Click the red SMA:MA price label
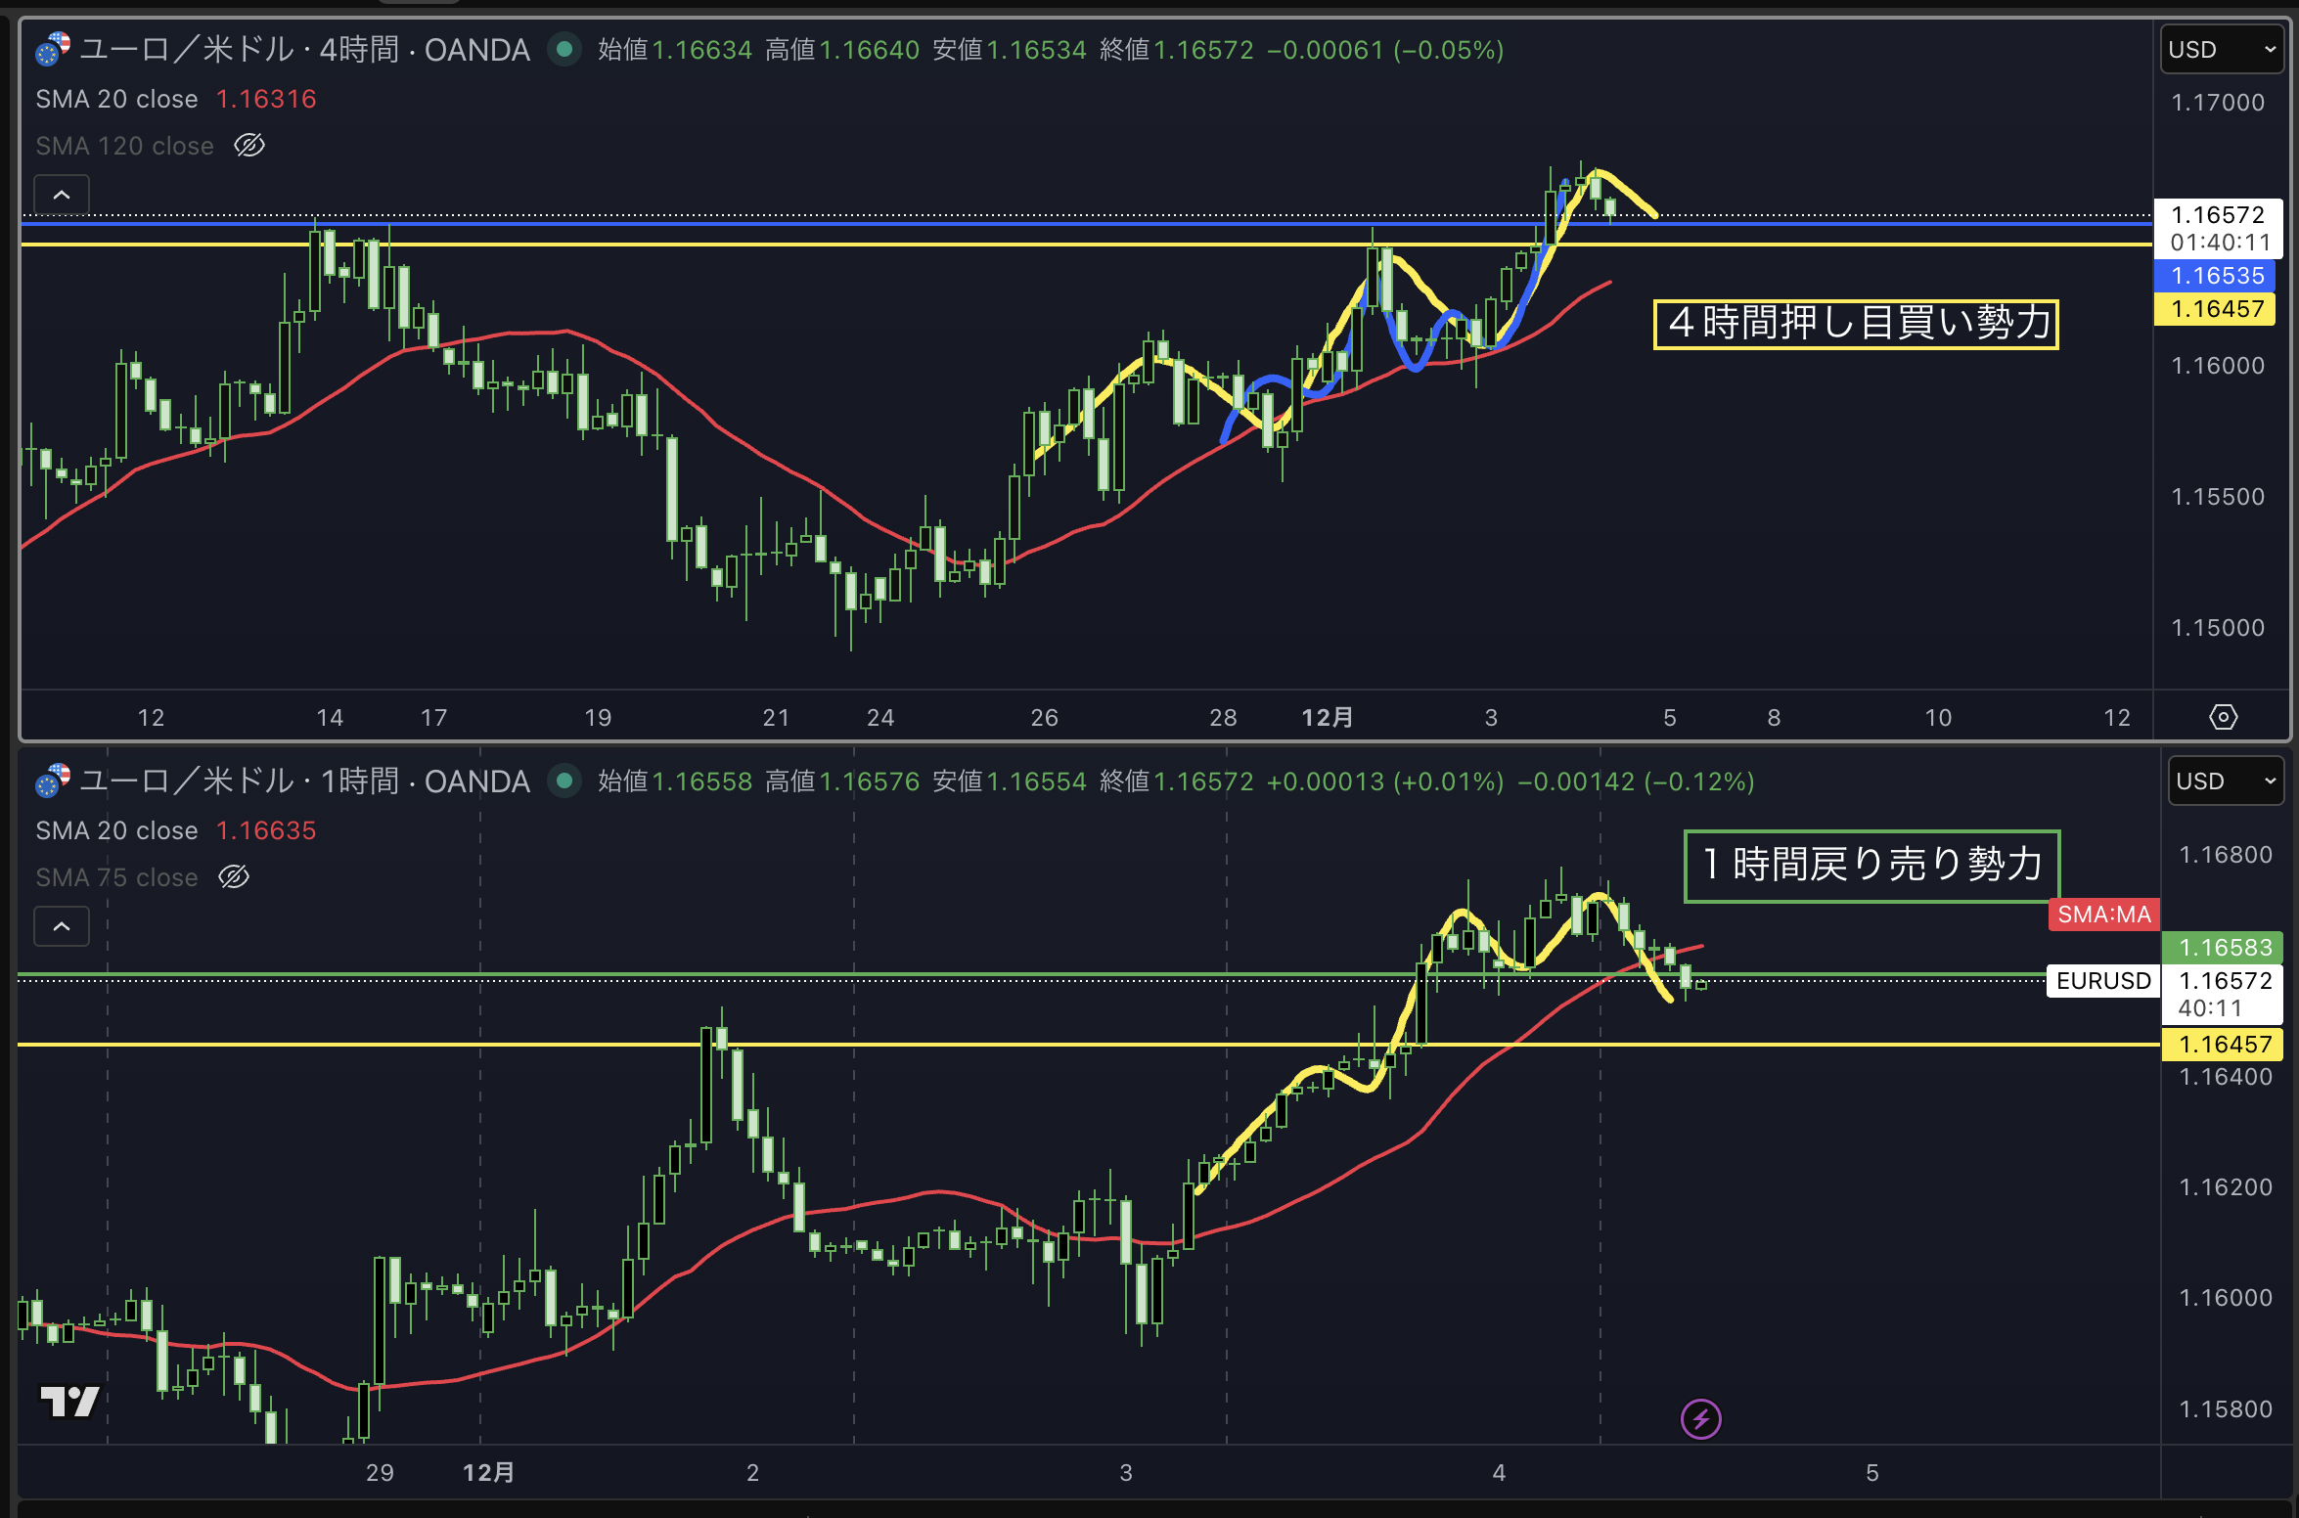This screenshot has width=2299, height=1518. pyautogui.click(x=2104, y=915)
